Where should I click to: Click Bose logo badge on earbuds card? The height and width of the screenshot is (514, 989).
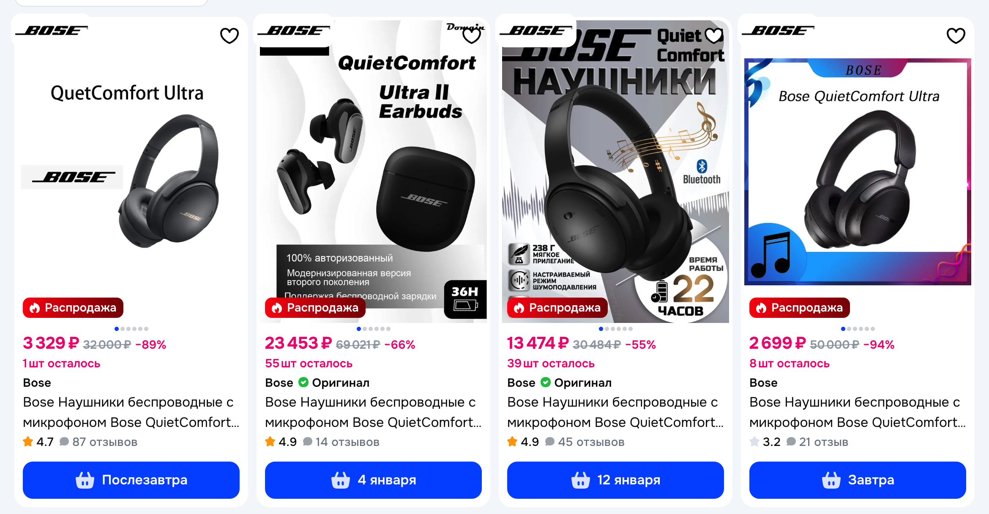(294, 30)
